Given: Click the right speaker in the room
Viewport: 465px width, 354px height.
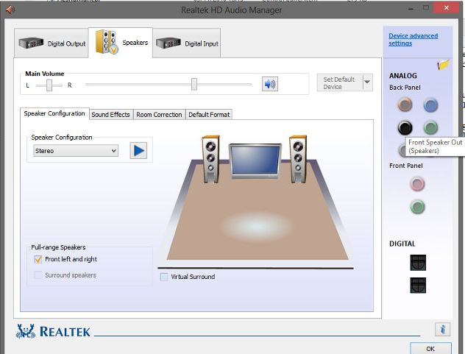Looking at the screenshot, I should [x=298, y=160].
